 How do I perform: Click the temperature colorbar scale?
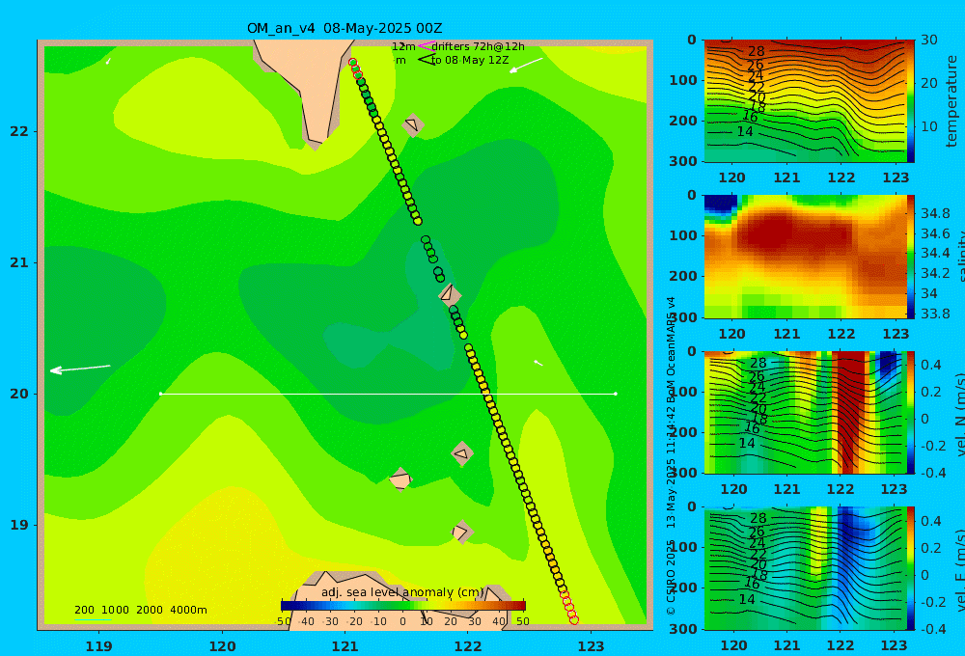click(x=911, y=101)
